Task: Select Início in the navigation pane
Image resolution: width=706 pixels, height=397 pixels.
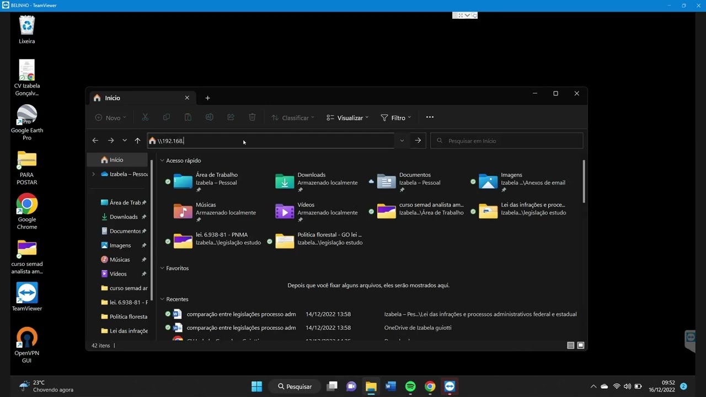Action: 118,160
